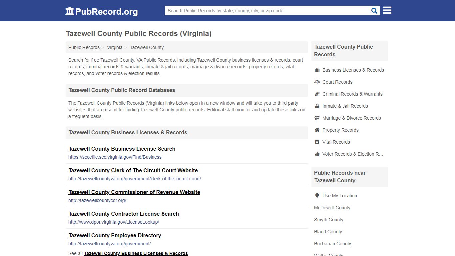Viewport: 455px width, 256px height.
Task: Open McDowell County records
Action: point(332,208)
